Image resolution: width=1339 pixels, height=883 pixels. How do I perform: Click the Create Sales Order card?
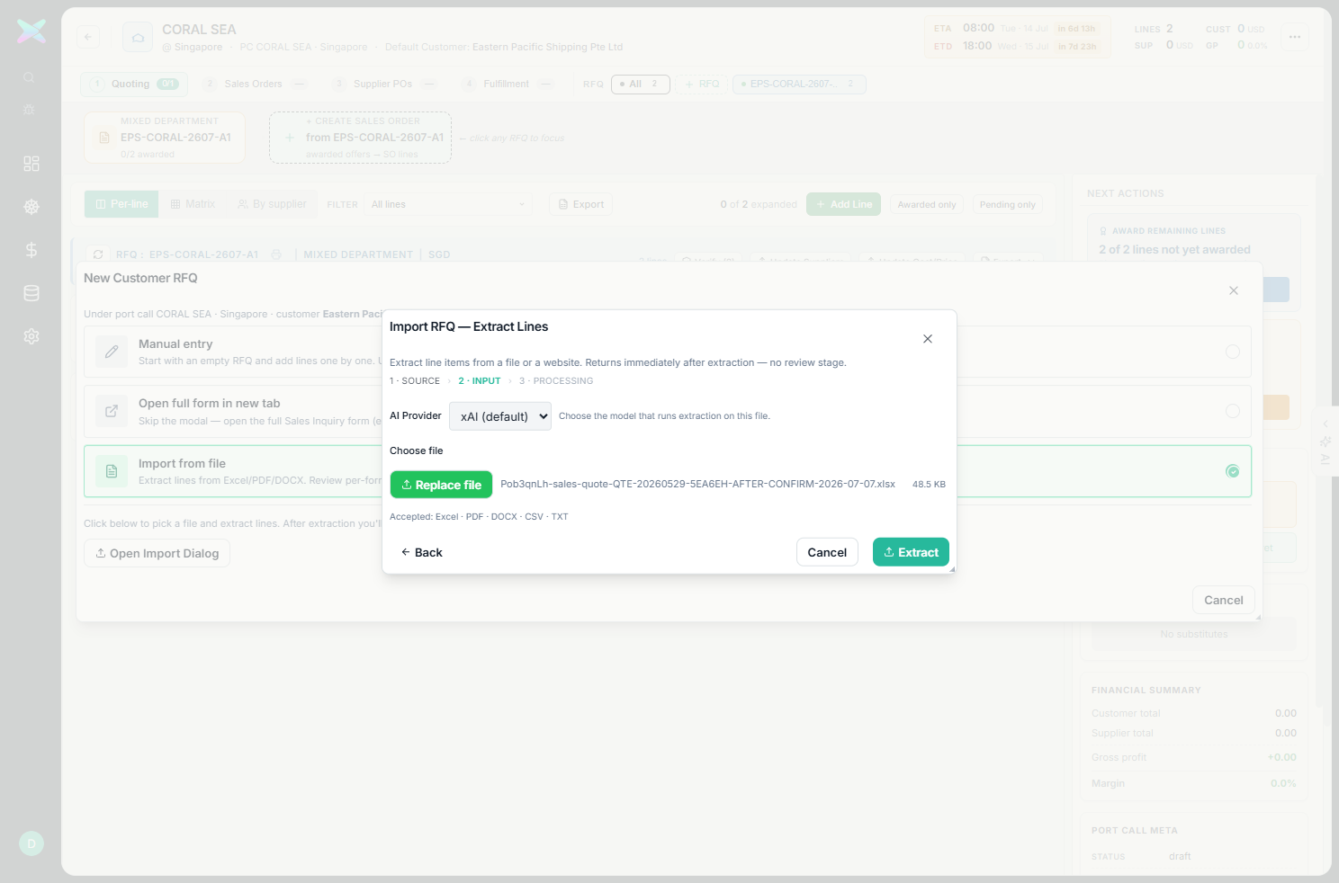coord(360,138)
